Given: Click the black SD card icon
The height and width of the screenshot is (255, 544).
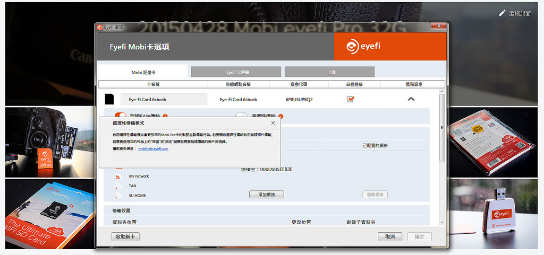Looking at the screenshot, I should (x=109, y=99).
